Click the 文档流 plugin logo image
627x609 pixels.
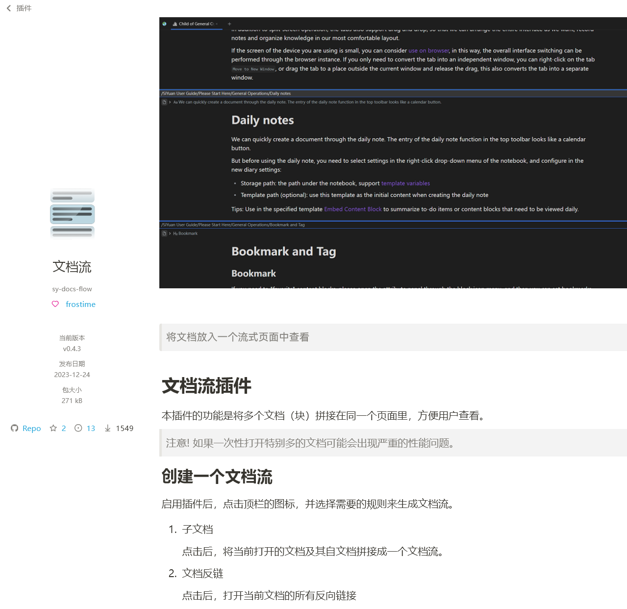point(72,213)
